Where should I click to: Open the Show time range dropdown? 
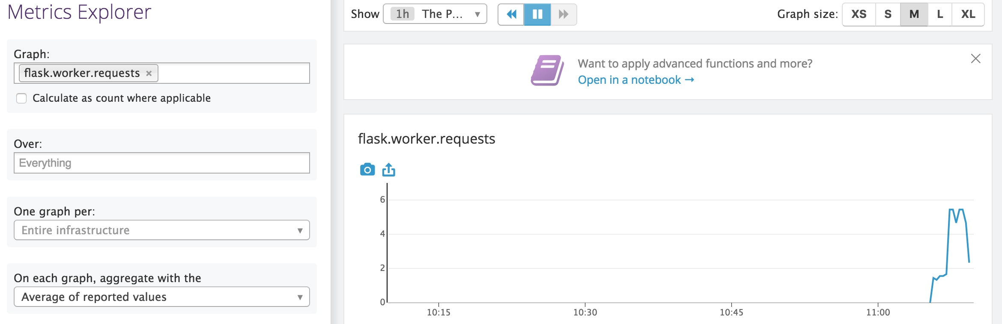click(435, 14)
